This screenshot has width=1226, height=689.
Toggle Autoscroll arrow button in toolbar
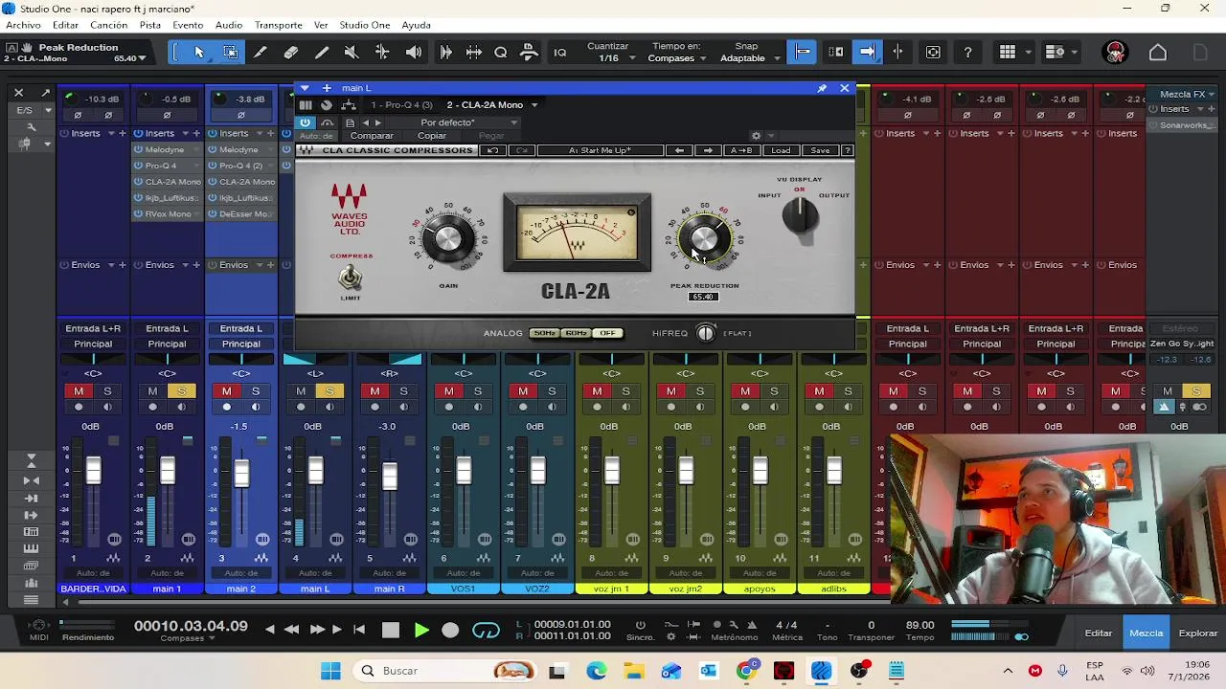click(x=867, y=53)
